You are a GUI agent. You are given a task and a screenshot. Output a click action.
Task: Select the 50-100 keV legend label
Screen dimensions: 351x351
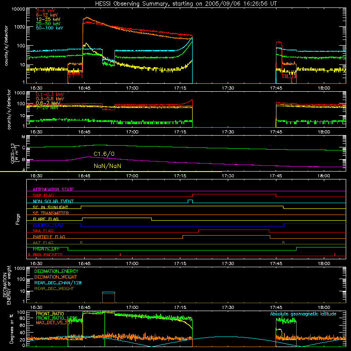[50, 28]
